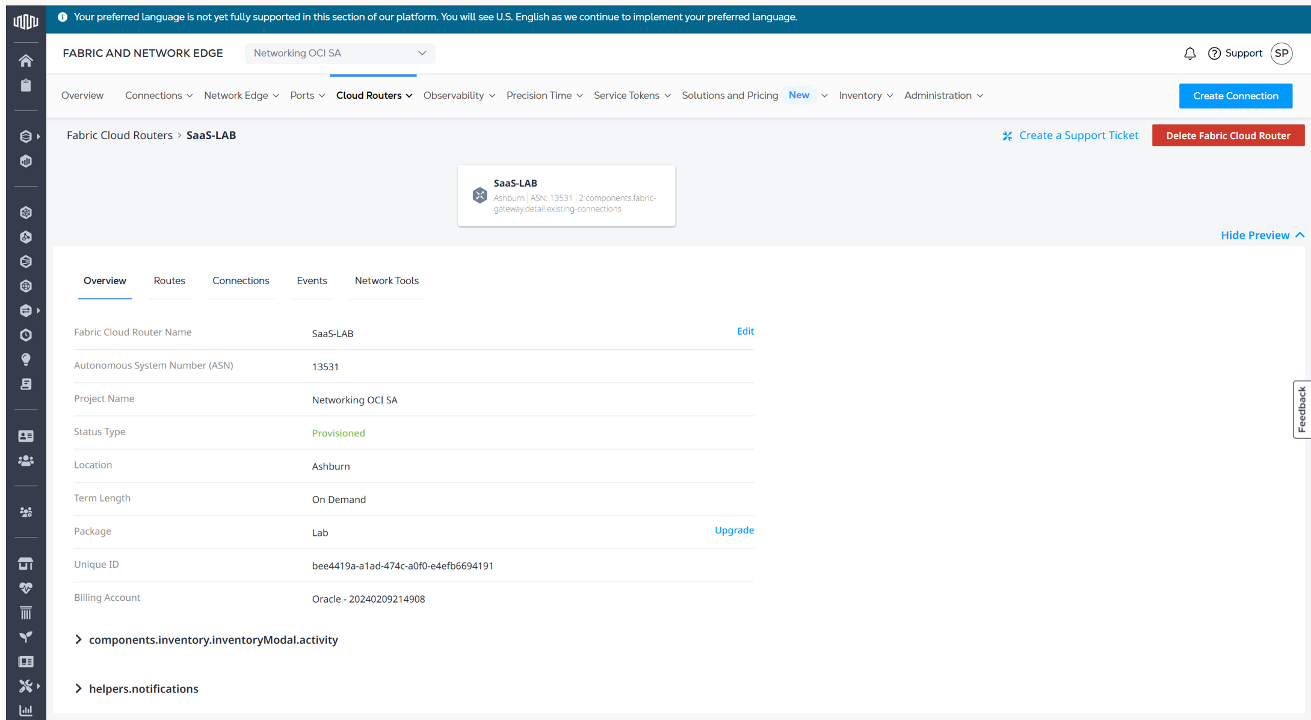The height and width of the screenshot is (720, 1311).
Task: Open the clipboard icon in sidebar
Action: pyautogui.click(x=25, y=85)
